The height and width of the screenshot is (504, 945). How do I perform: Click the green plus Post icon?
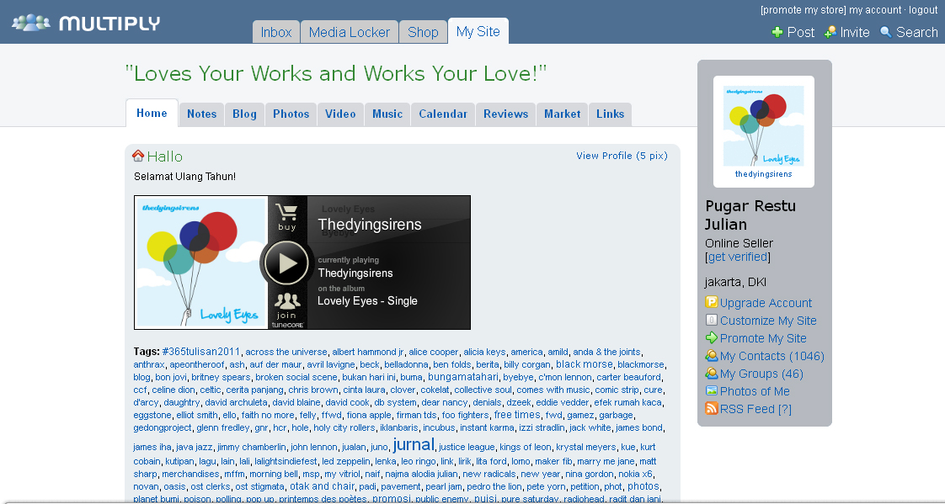pos(777,32)
